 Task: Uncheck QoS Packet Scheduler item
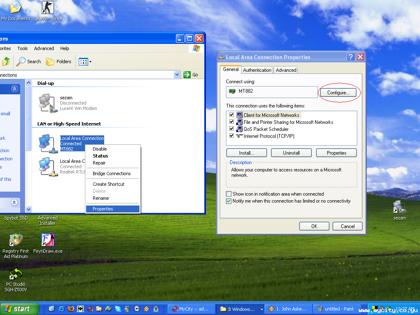pos(232,129)
